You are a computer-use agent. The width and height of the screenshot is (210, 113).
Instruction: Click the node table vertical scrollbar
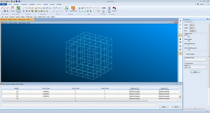pos(180,97)
